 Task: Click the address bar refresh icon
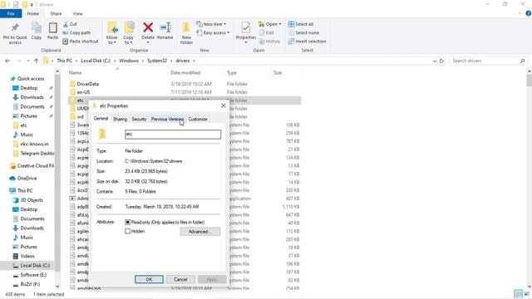click(x=441, y=61)
